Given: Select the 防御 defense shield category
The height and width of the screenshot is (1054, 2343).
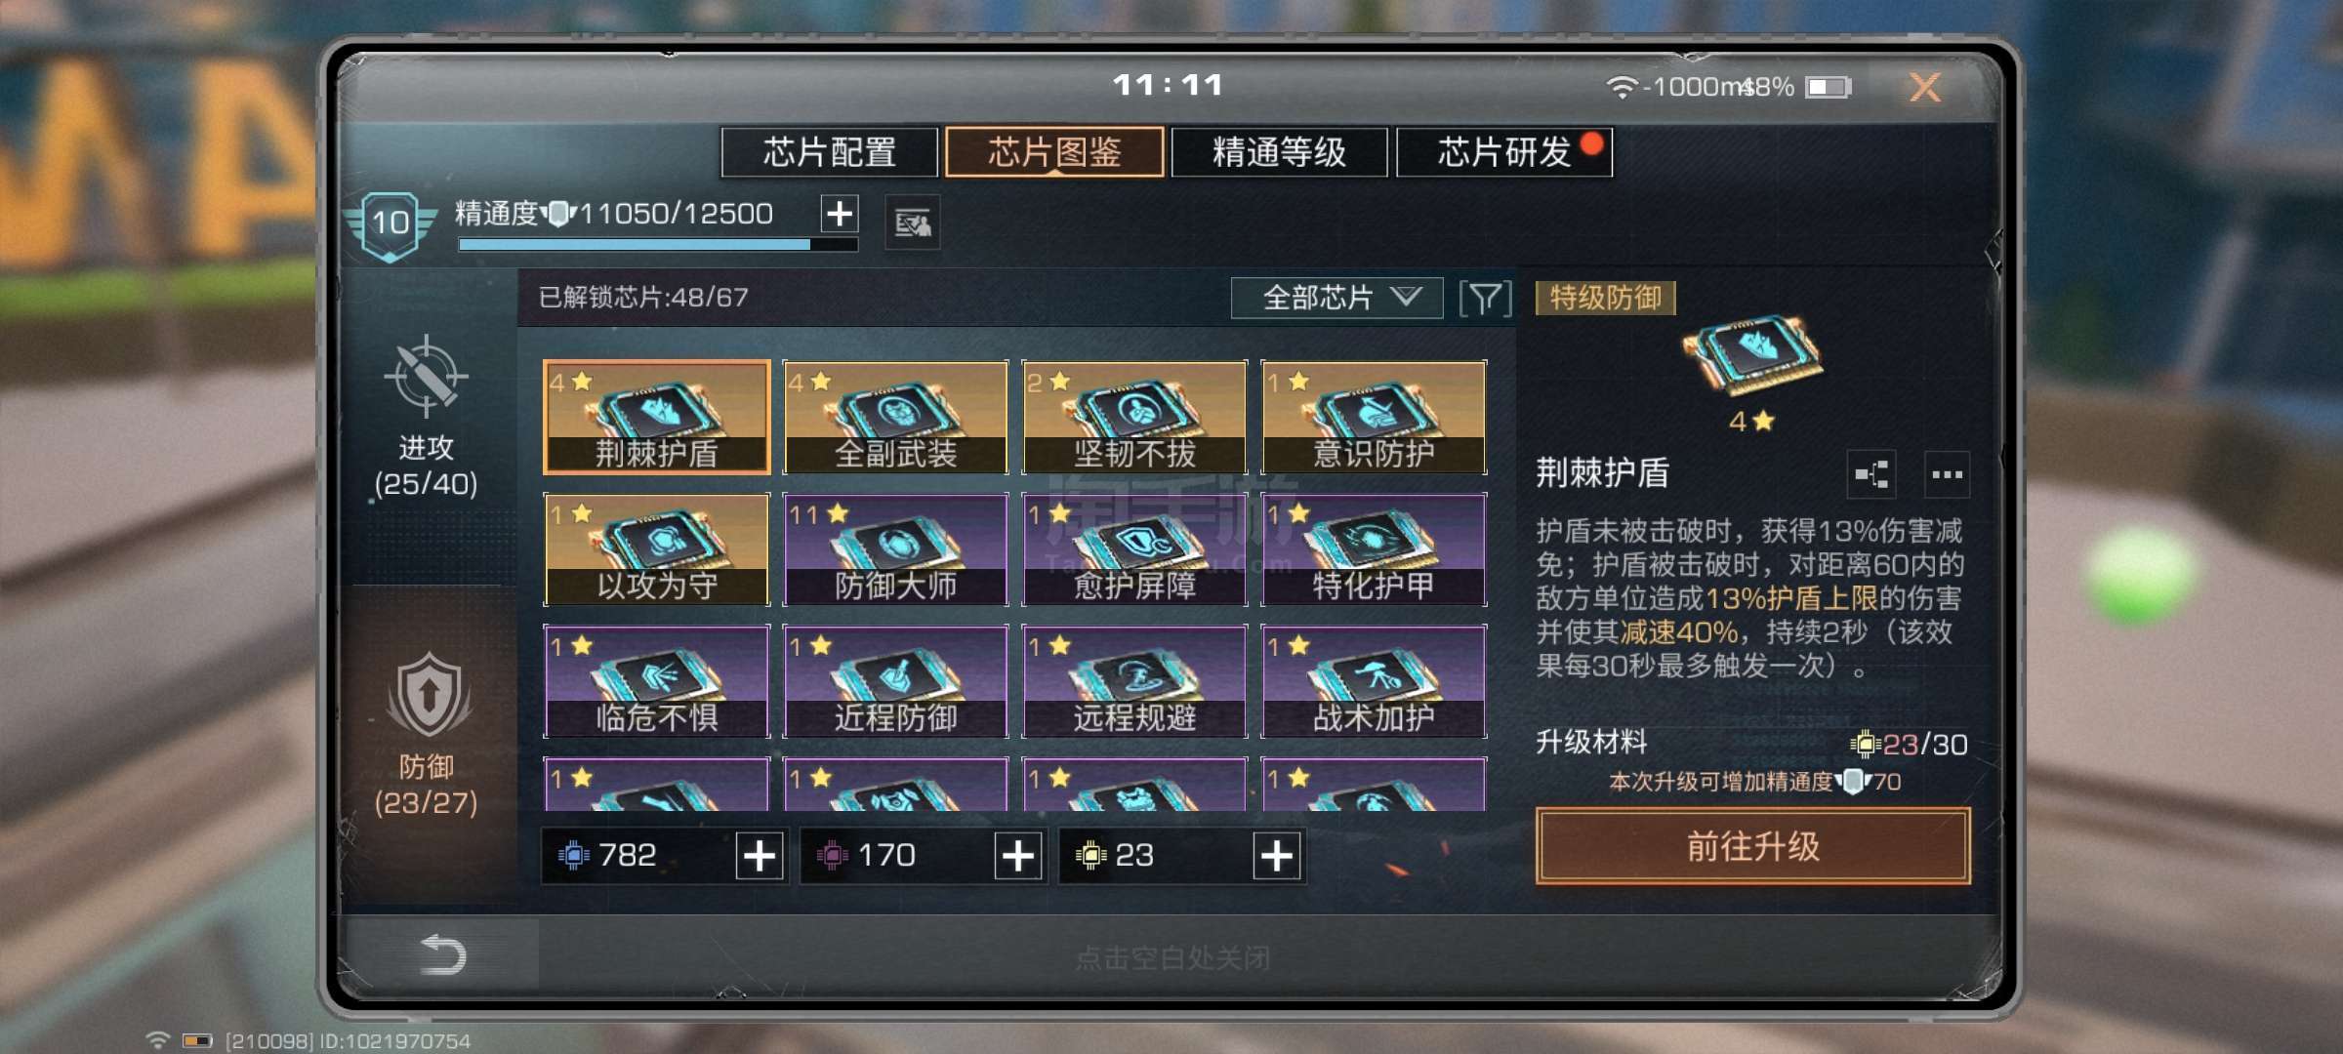Looking at the screenshot, I should click(x=428, y=695).
